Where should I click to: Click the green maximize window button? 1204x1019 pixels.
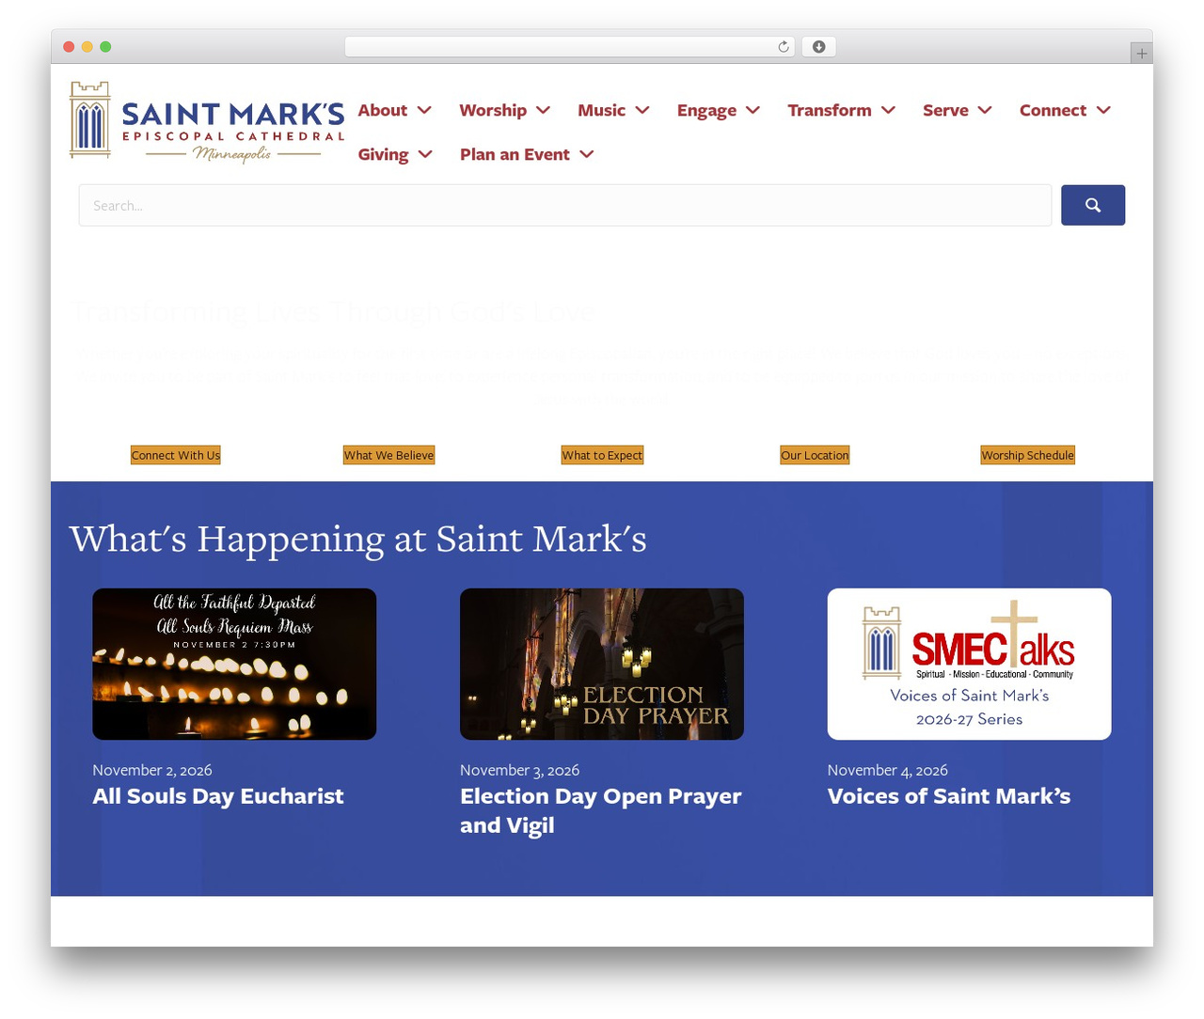click(x=105, y=47)
